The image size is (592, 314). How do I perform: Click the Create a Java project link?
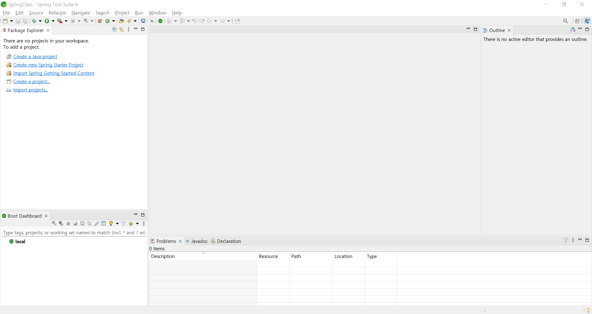click(x=35, y=56)
